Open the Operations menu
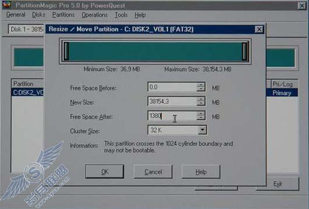Viewport: 309px width, 209px height. (x=94, y=15)
